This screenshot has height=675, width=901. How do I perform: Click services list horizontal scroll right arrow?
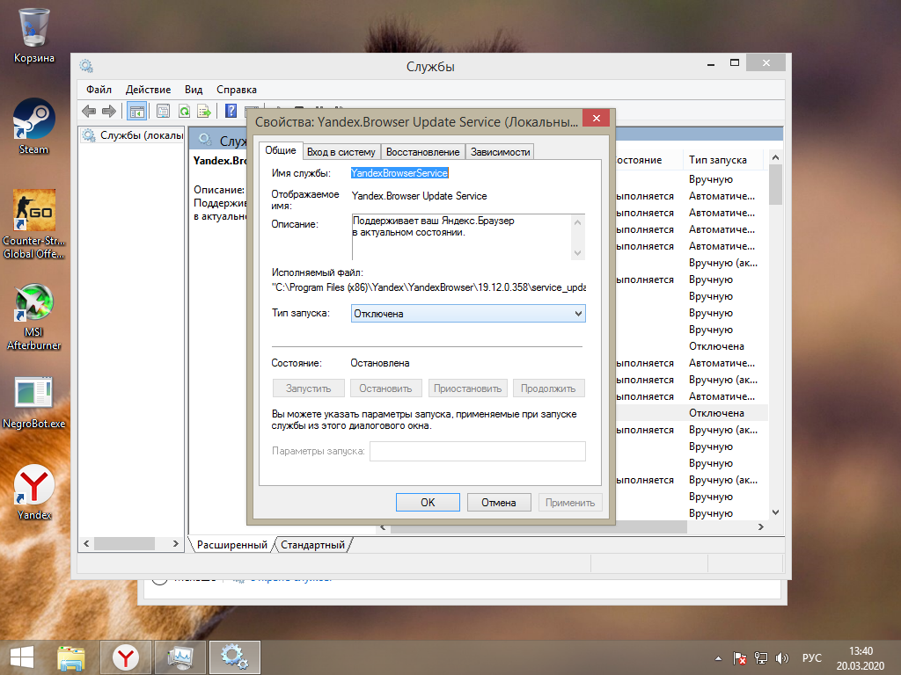pyautogui.click(x=761, y=527)
